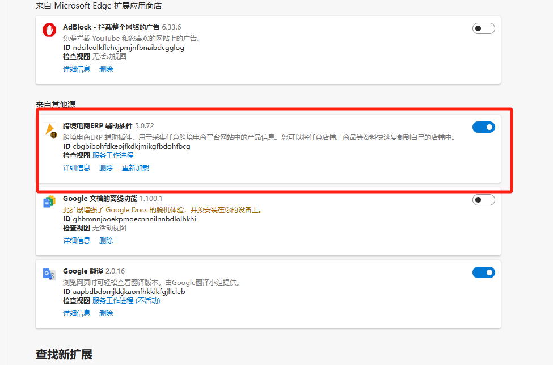Show 详细信息 for Google 翻译

click(x=77, y=313)
